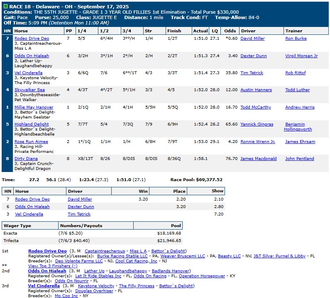Open Millie May Hanover horse page
This screenshot has height=298, width=330.
[x=34, y=107]
